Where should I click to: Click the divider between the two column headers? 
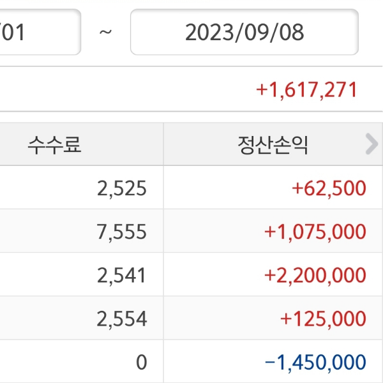(163, 145)
